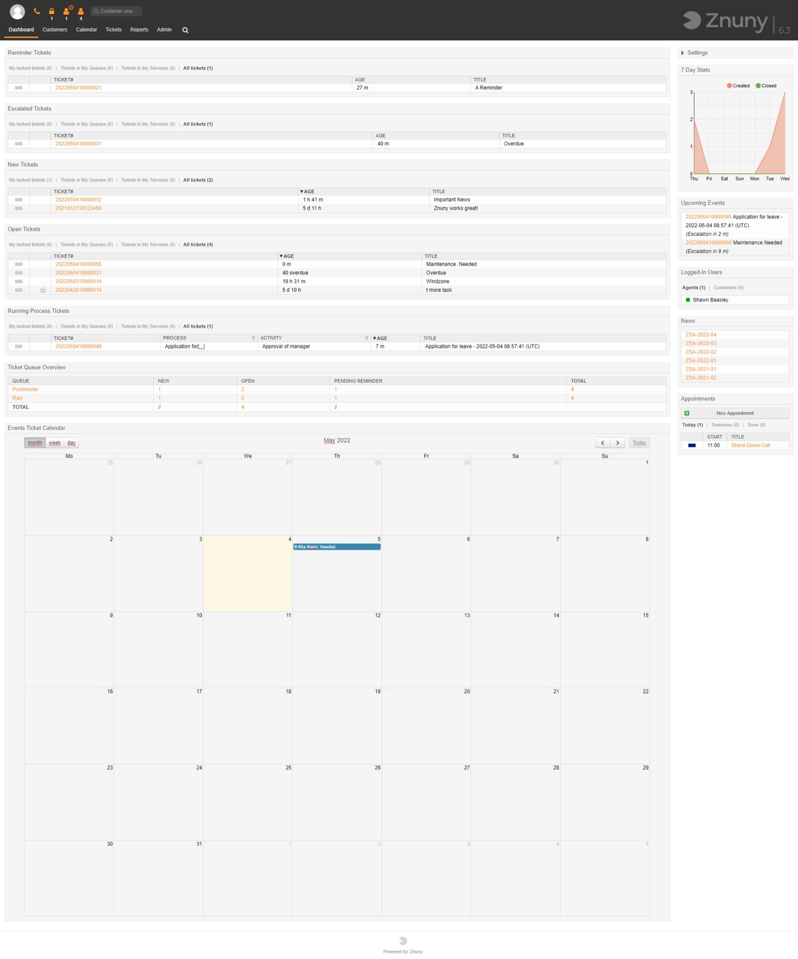The image size is (798, 959).
Task: Open watched tickets via the person-with-clock icon
Action: tap(66, 11)
